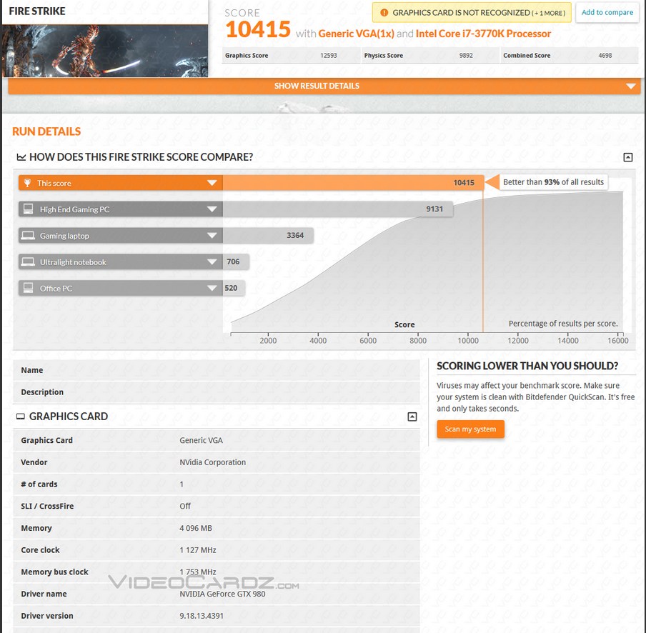
Task: Click the +1 MORE warning text
Action: click(549, 13)
